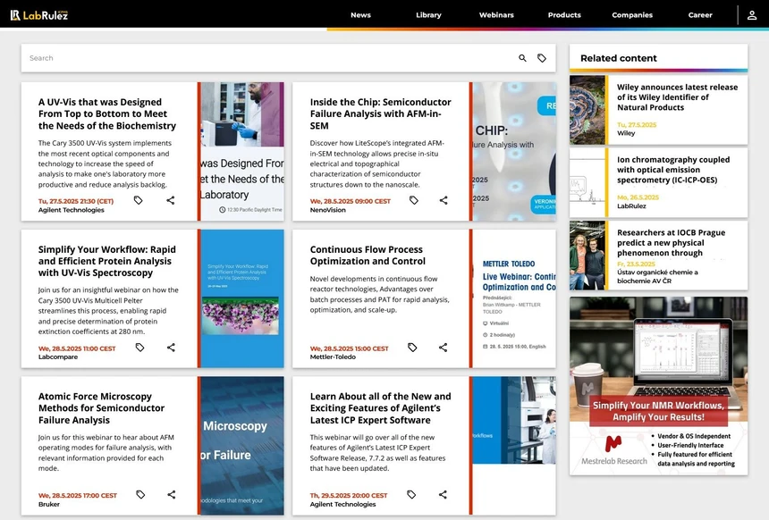The width and height of the screenshot is (769, 520).
Task: Open the News menu
Action: [360, 15]
